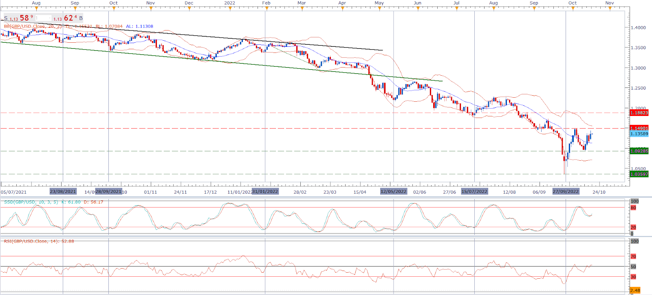
Task: Click the highlighted 12/05/2022 date label
Action: [393, 191]
